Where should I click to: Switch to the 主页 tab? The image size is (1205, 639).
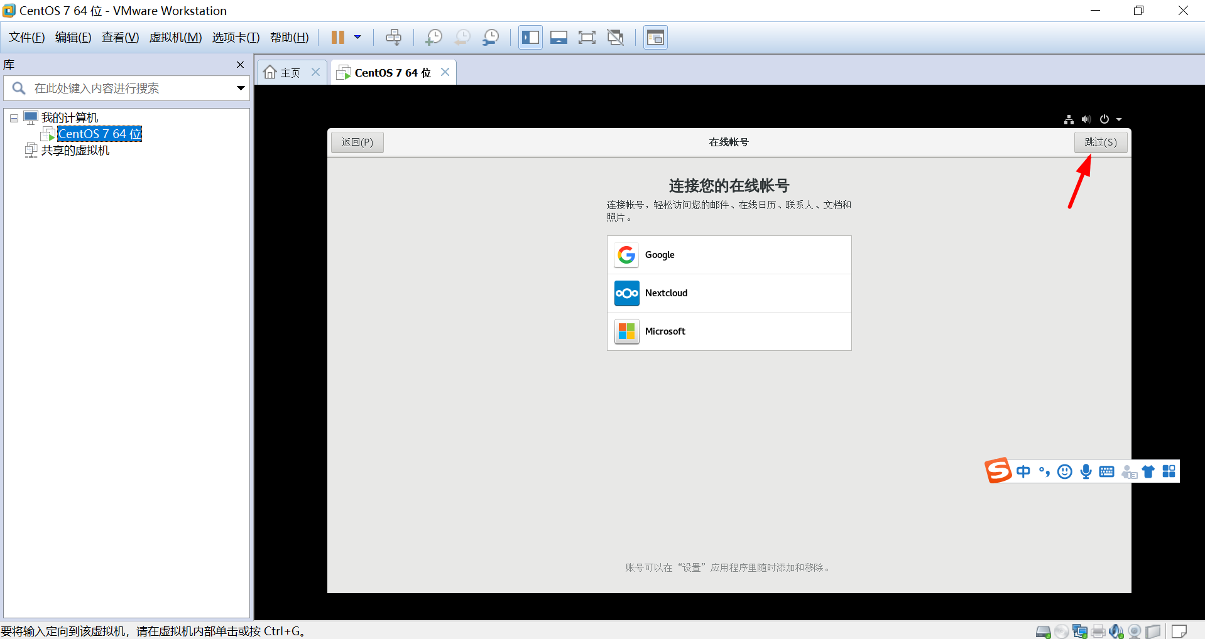click(290, 73)
